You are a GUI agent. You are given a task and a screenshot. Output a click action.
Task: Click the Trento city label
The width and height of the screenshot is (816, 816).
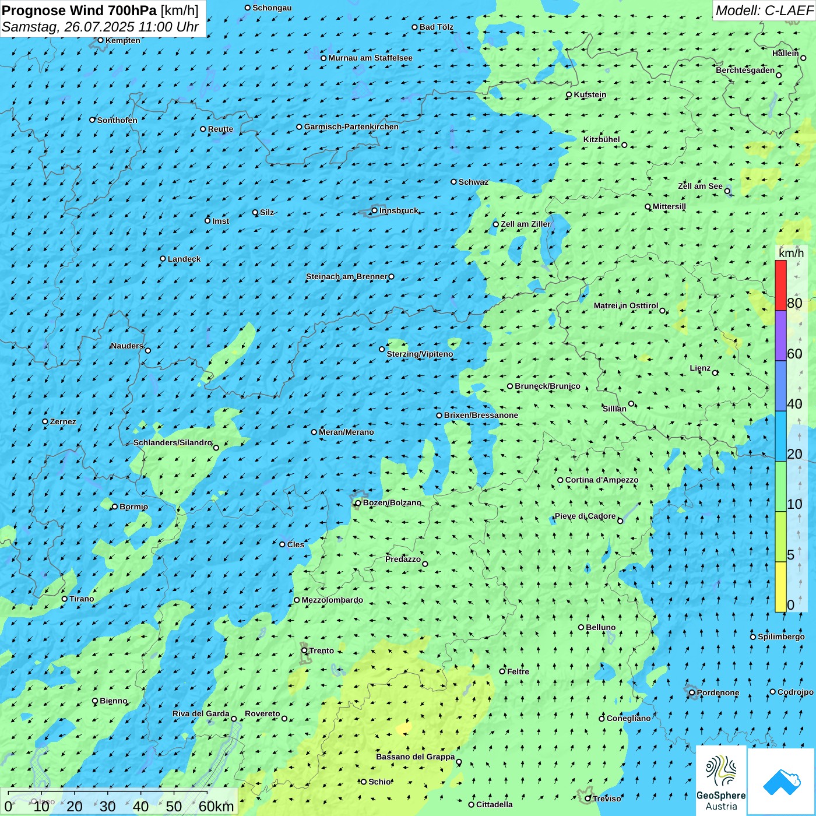tap(322, 650)
